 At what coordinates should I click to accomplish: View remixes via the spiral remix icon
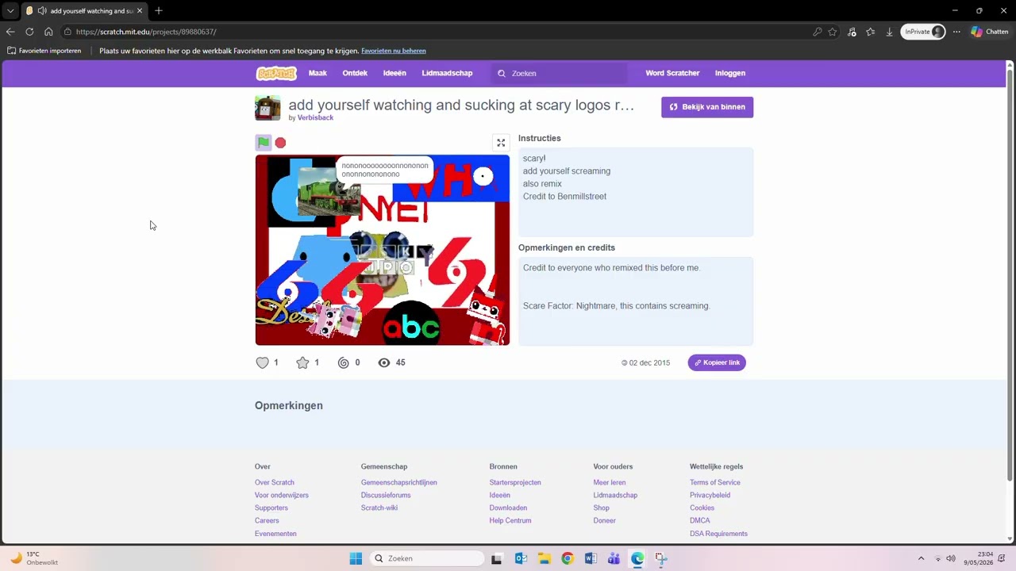coord(344,362)
